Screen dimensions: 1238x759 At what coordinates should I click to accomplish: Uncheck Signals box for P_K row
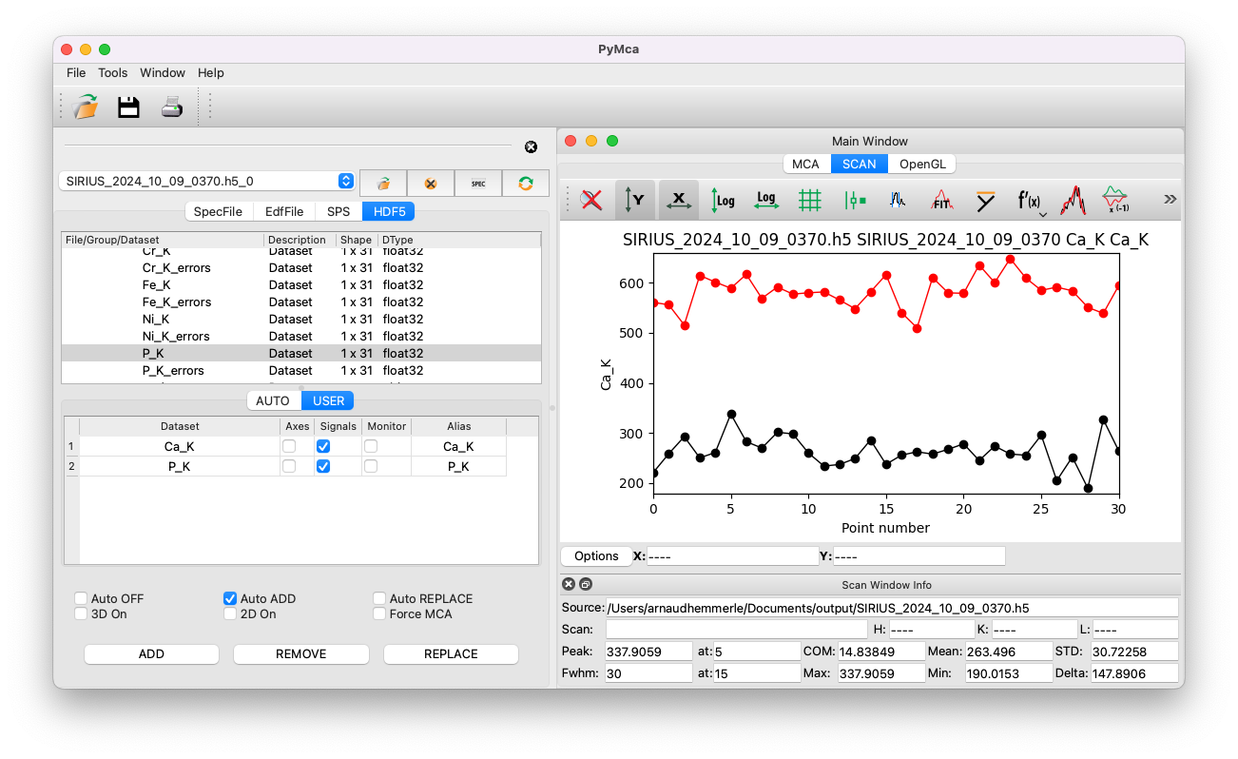tap(323, 466)
